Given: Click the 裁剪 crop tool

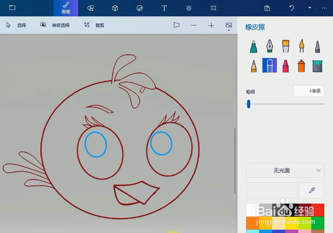Looking at the screenshot, I should (x=94, y=25).
